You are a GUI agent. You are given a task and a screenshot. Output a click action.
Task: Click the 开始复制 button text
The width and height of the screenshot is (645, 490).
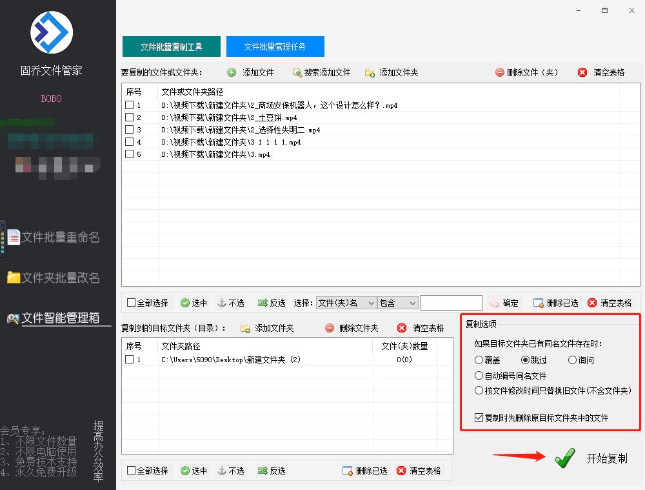click(x=607, y=458)
